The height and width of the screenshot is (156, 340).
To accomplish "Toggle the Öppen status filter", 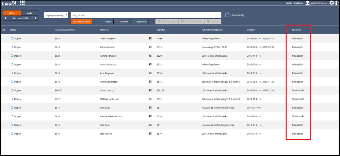I will click(x=106, y=22).
